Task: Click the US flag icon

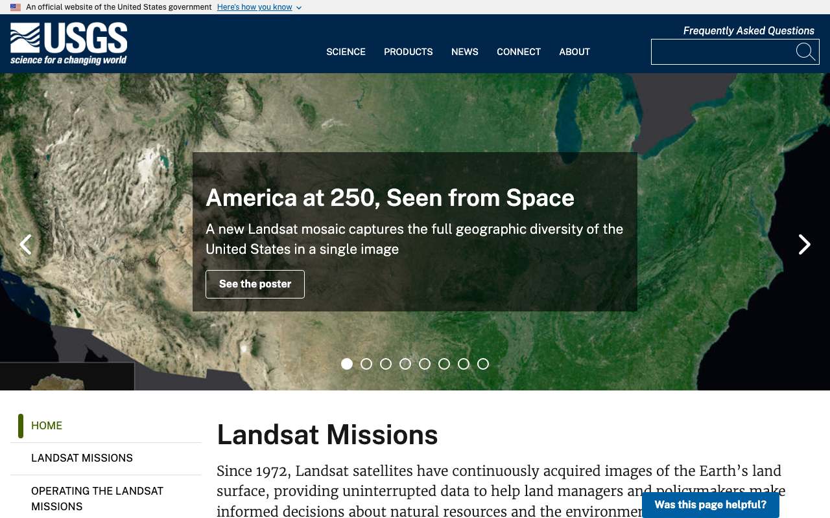Action: pyautogui.click(x=16, y=7)
